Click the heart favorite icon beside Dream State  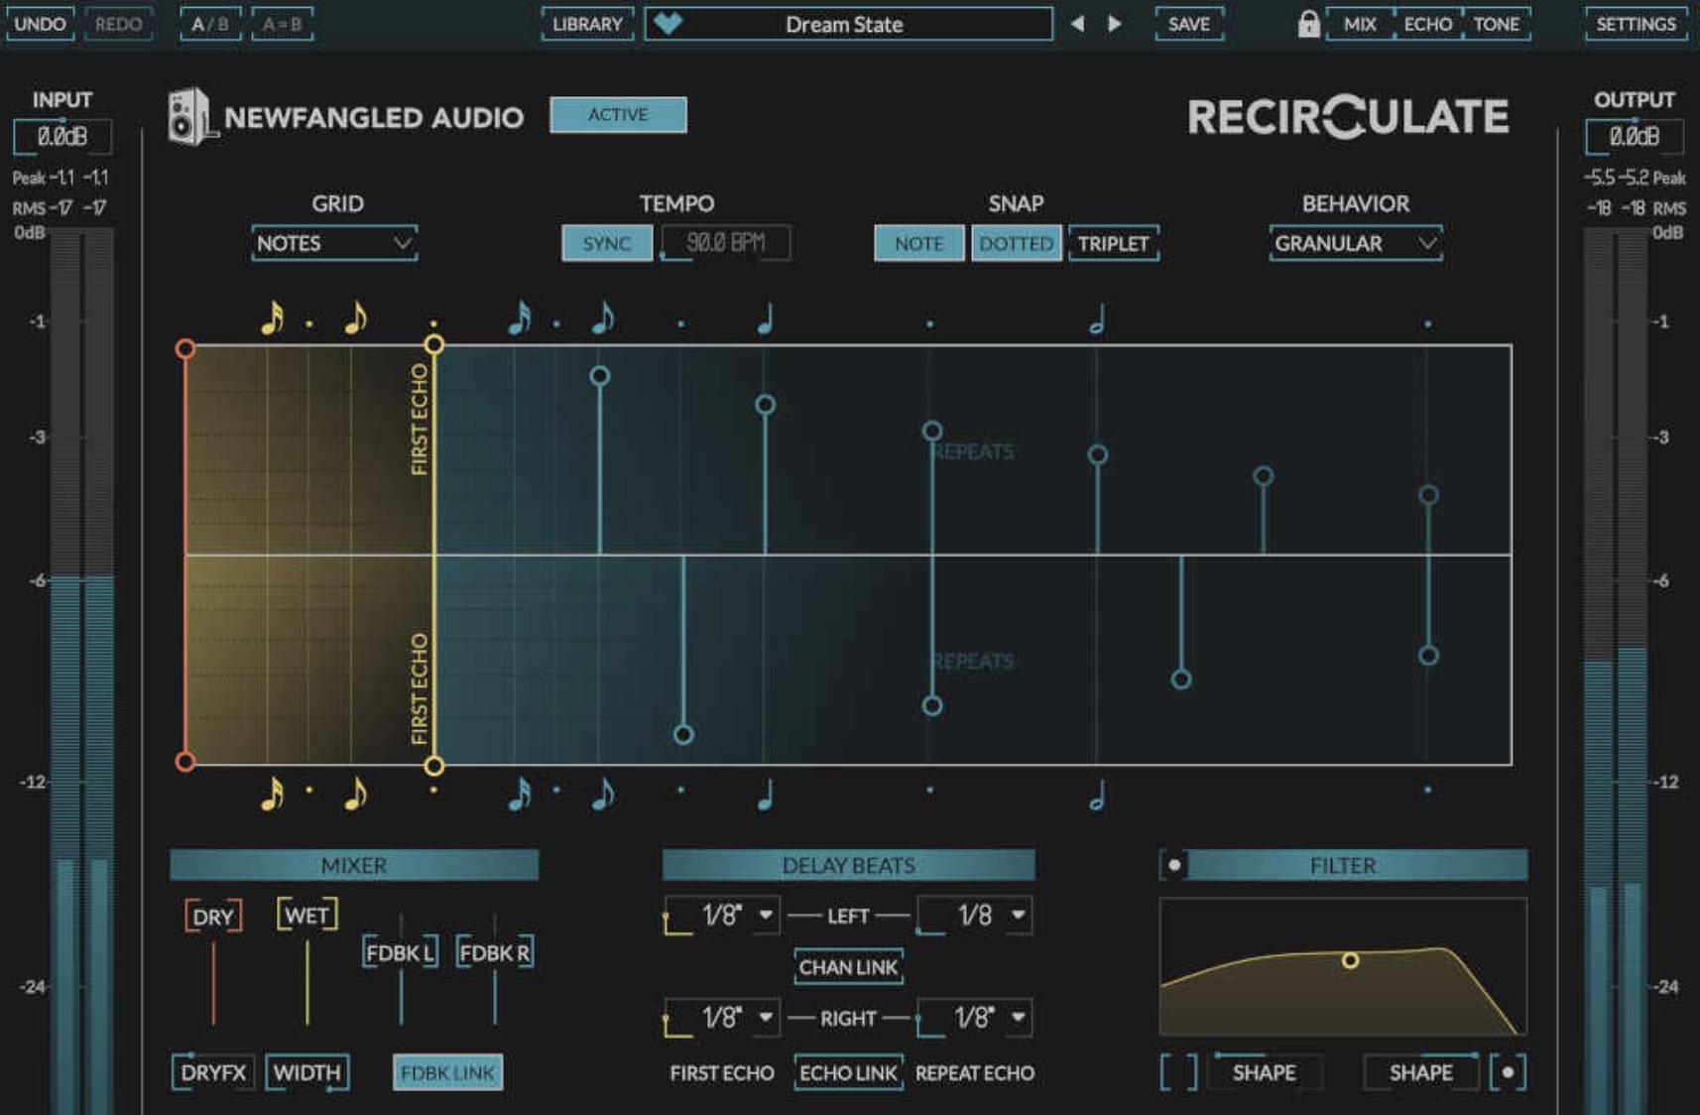pyautogui.click(x=668, y=24)
